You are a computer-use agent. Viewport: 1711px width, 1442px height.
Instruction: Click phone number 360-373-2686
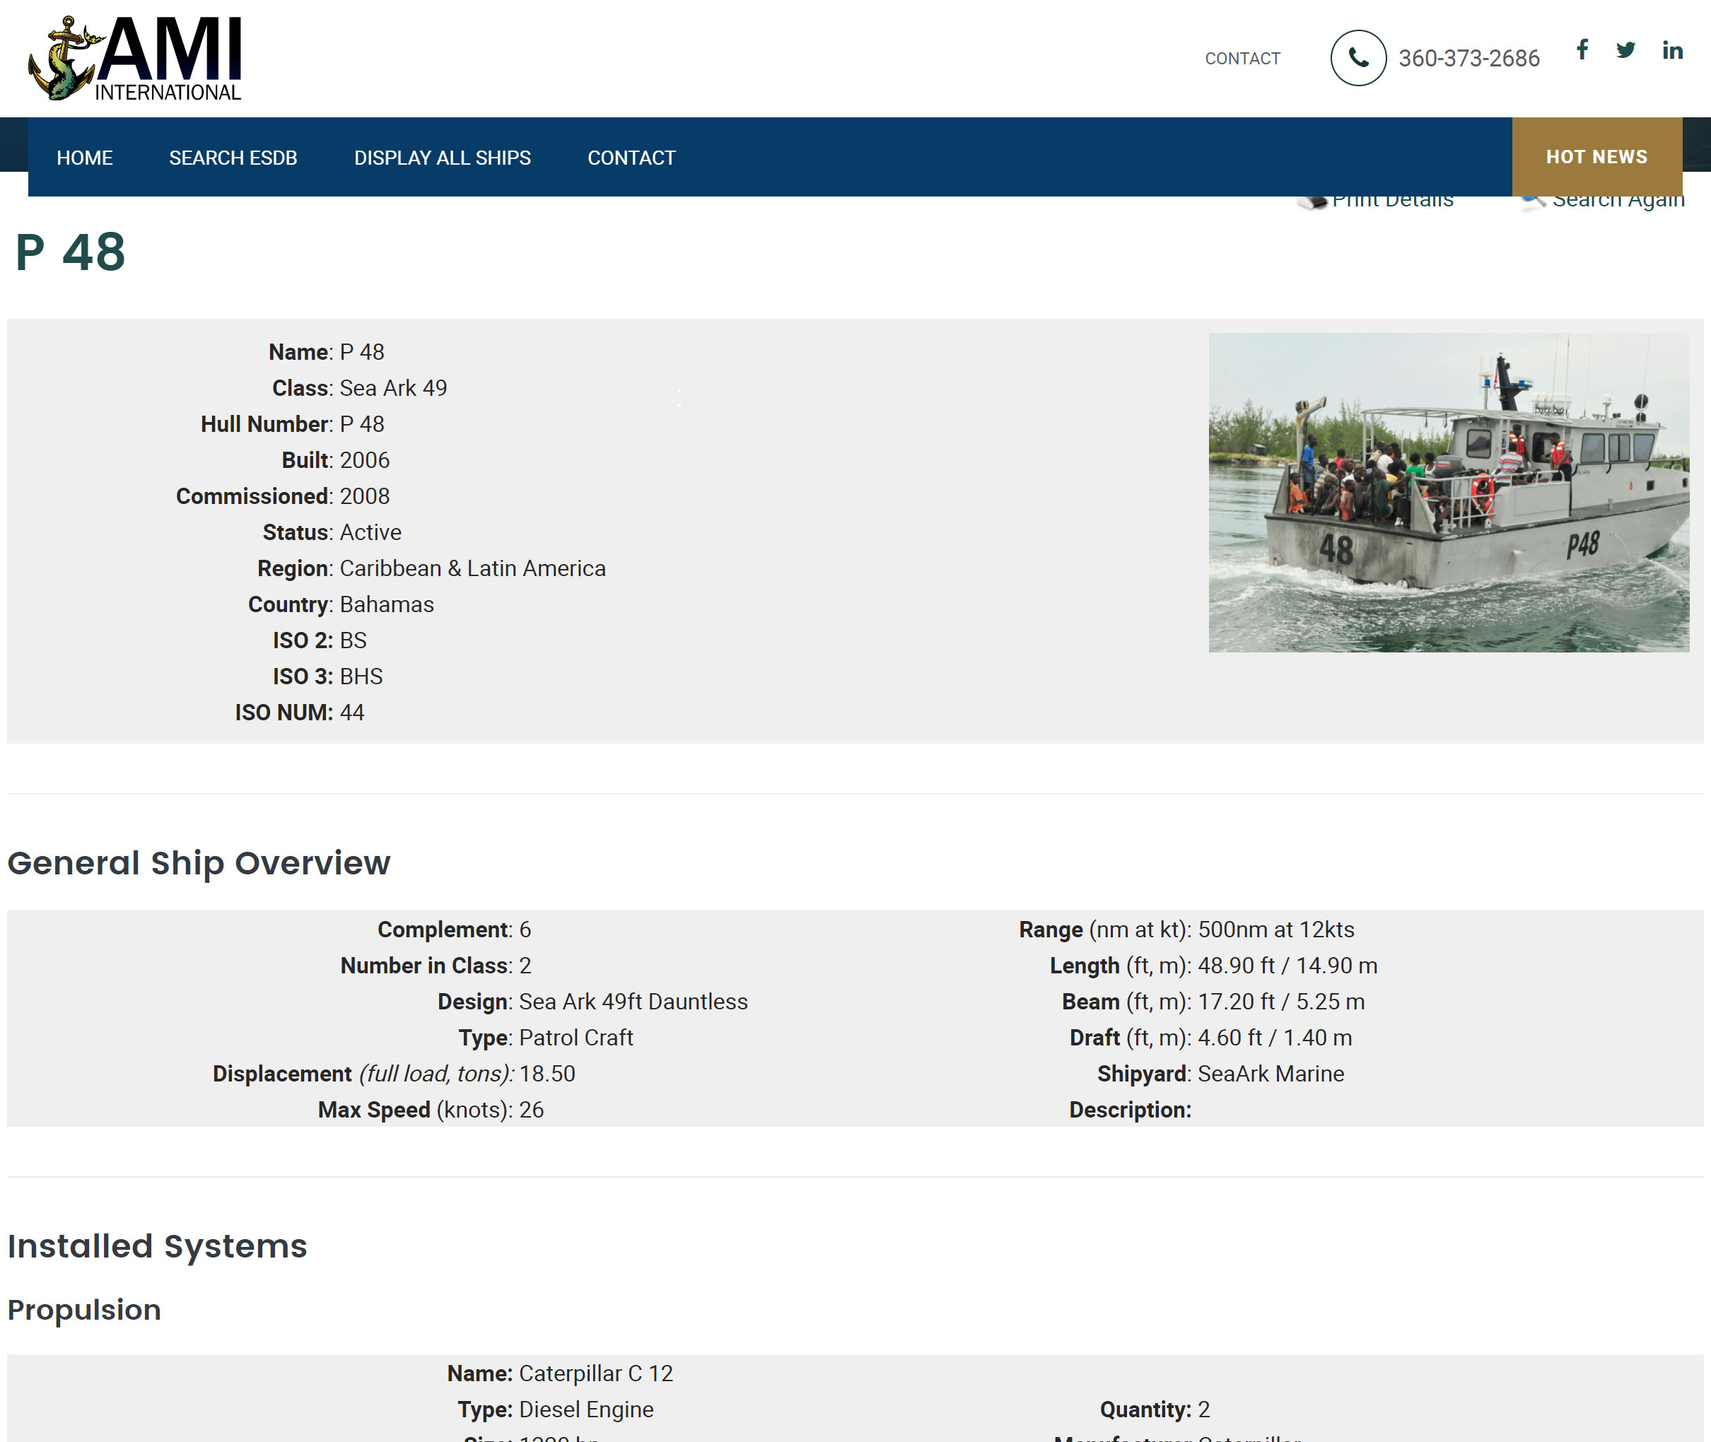coord(1469,59)
